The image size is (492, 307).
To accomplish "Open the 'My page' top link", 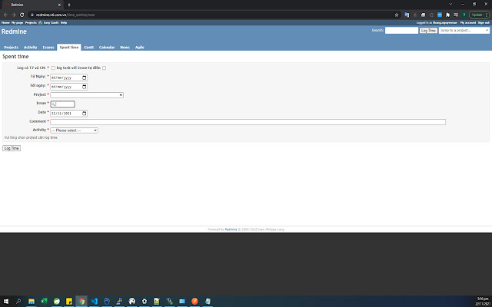I will [17, 22].
